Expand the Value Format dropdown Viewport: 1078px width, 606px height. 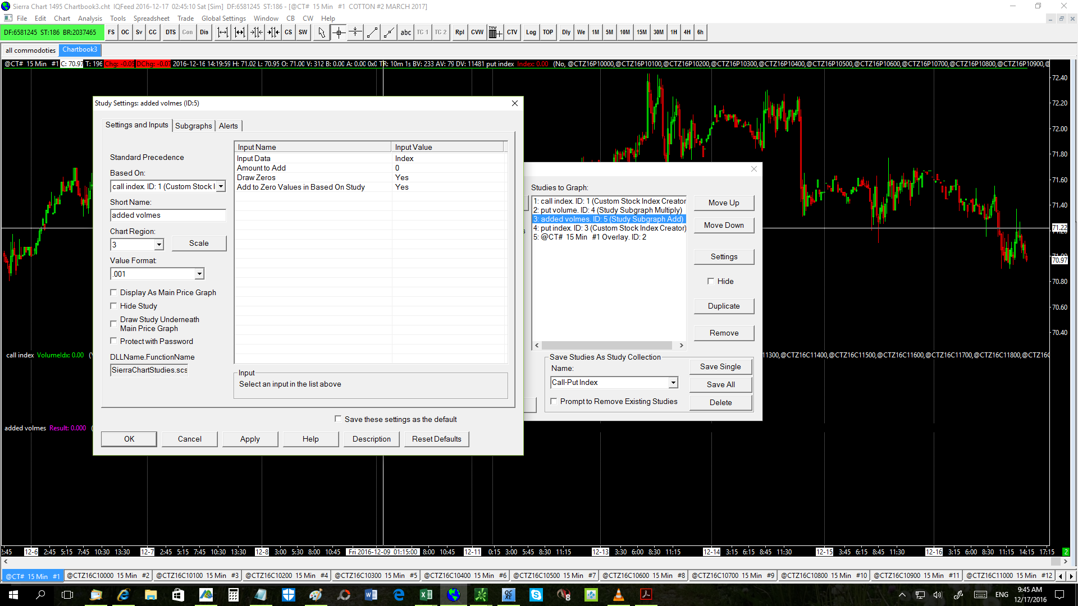tap(199, 274)
